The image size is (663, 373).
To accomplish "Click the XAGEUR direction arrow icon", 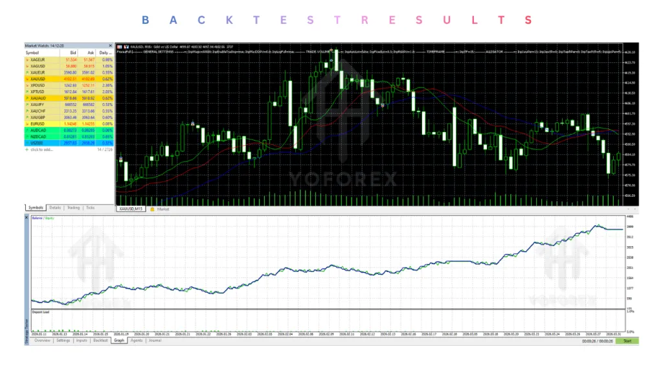I will (27, 60).
